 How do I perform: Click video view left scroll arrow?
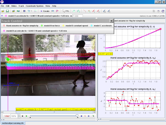coord(2,112)
